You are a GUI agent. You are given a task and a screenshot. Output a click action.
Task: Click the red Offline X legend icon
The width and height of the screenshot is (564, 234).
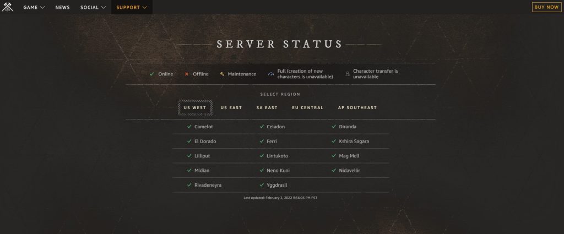186,74
